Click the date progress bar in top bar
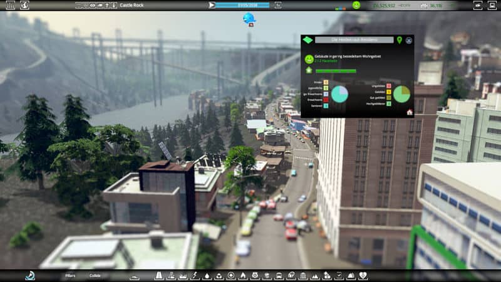501x282 pixels. [242, 5]
